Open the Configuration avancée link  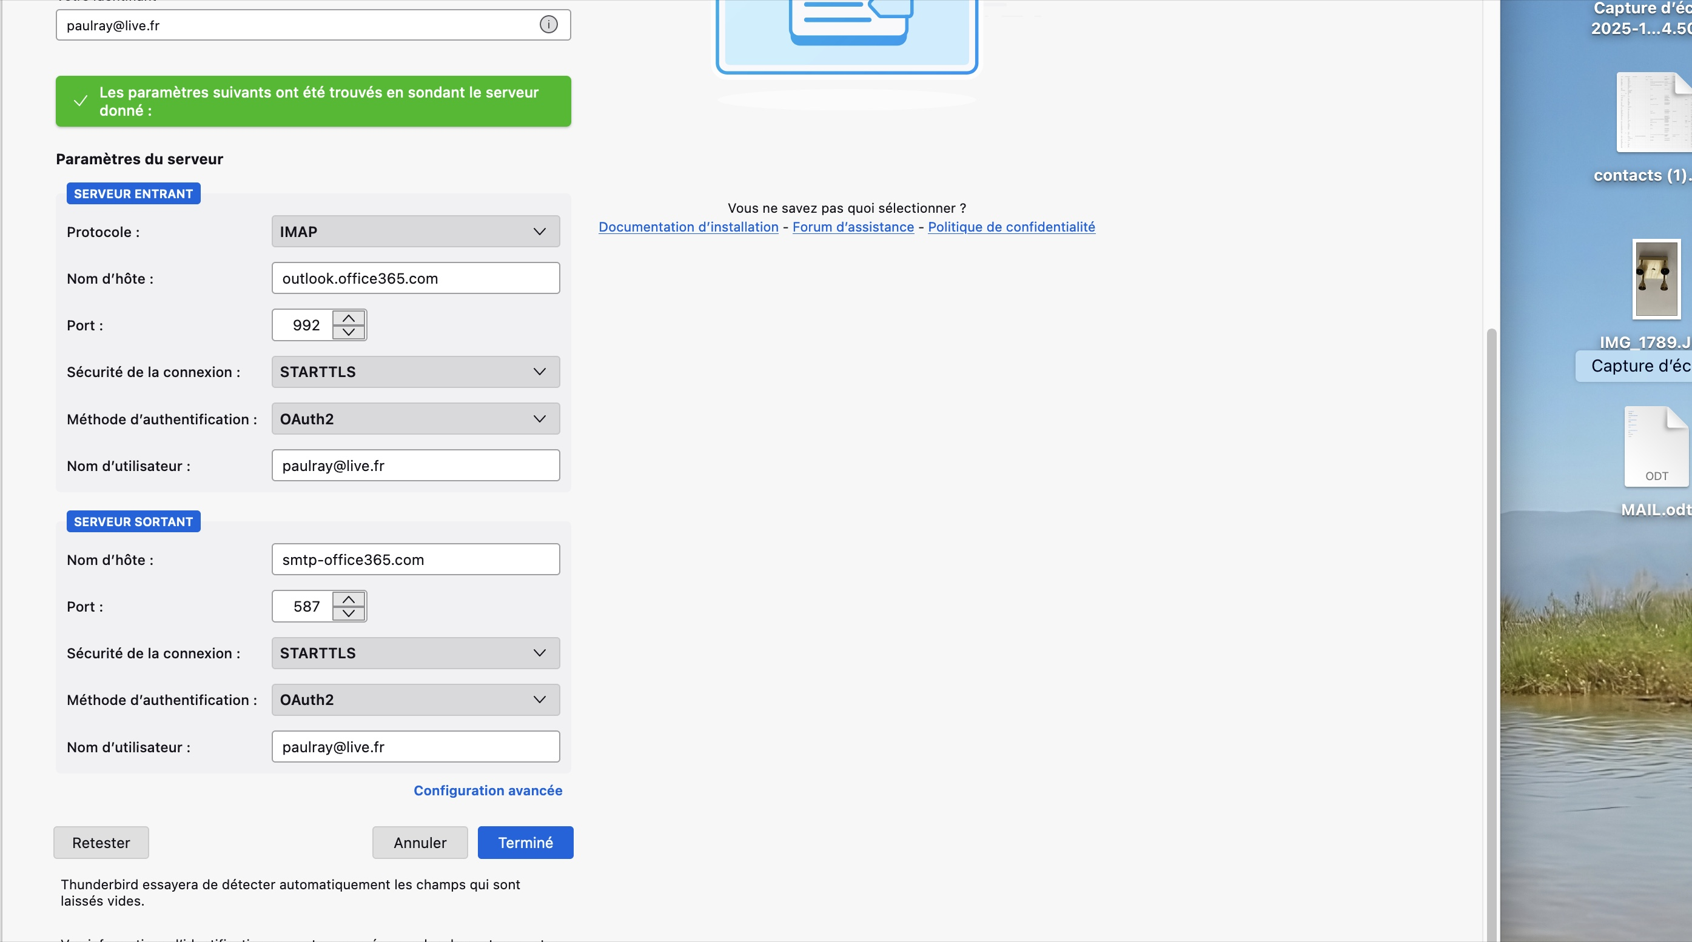488,790
